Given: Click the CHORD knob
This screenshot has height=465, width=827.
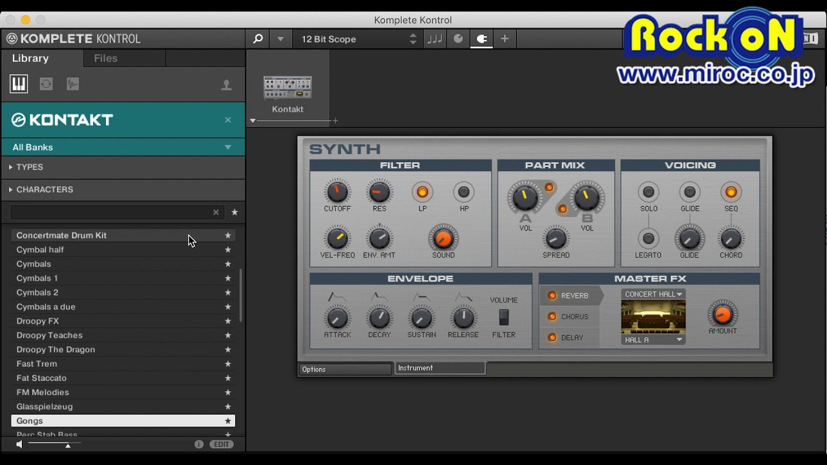Looking at the screenshot, I should (x=731, y=238).
